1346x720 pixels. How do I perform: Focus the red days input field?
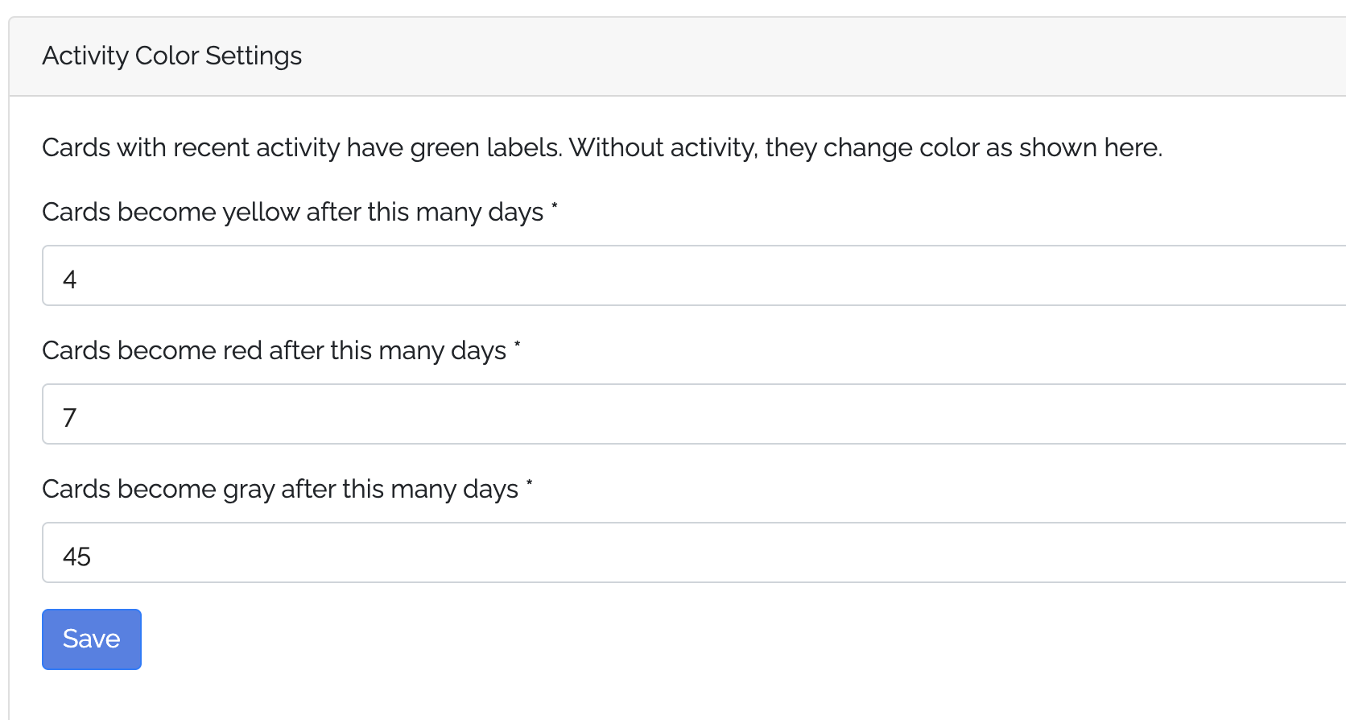692,414
